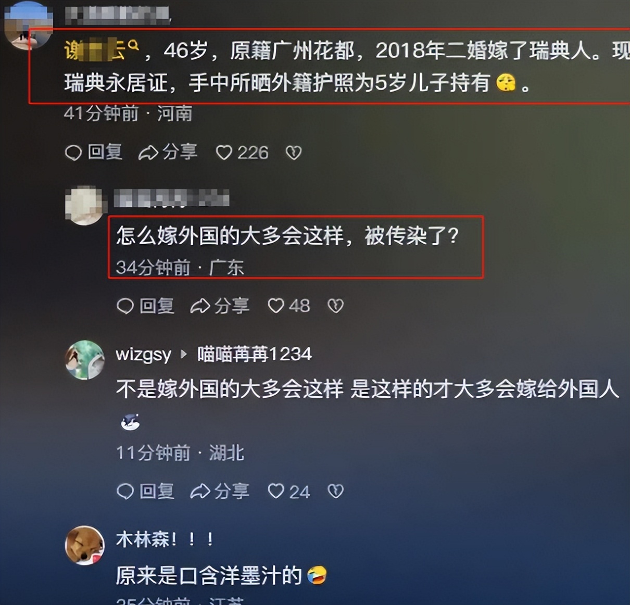Dislike the top comment from 河南

click(x=294, y=153)
